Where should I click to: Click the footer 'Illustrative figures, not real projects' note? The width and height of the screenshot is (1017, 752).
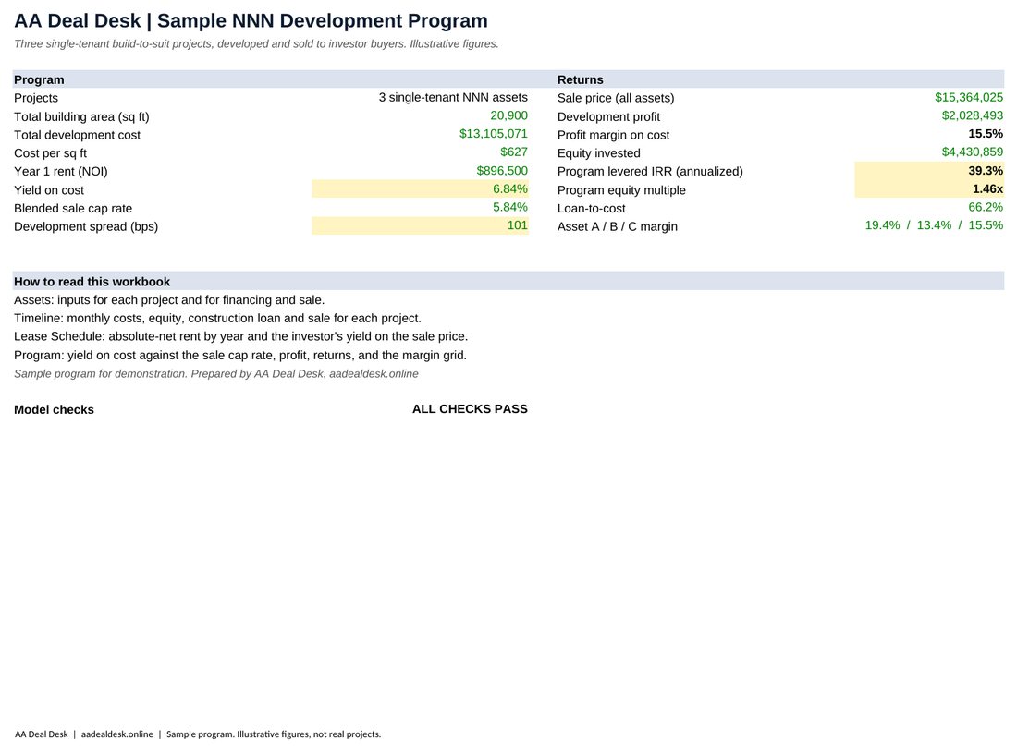pos(309,734)
